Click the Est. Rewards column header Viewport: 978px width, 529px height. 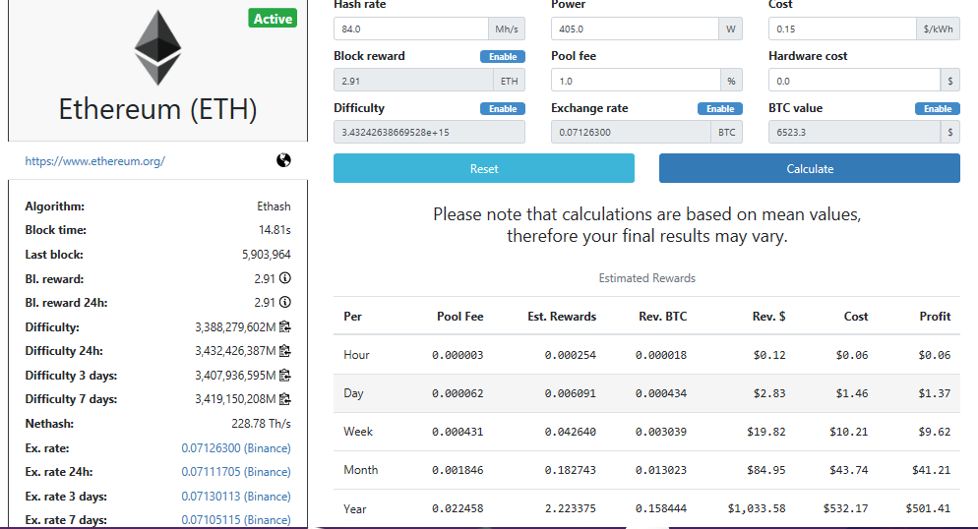tap(562, 317)
